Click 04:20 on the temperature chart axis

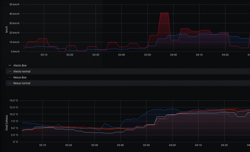(224, 145)
